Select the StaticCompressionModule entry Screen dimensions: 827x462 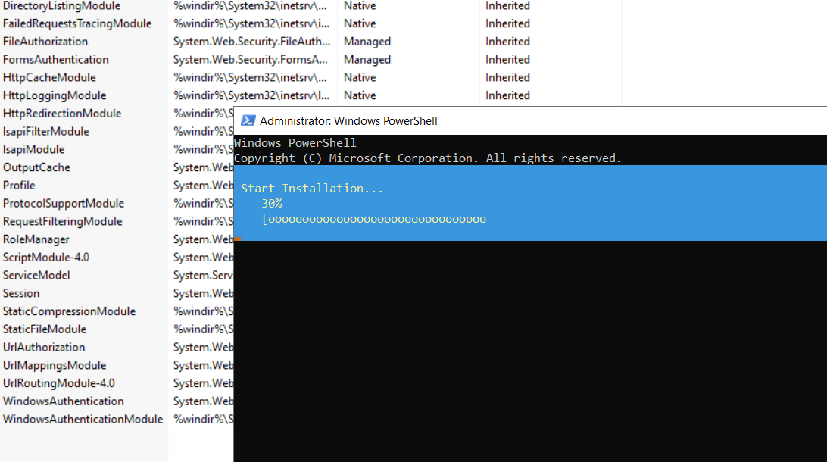click(x=69, y=311)
